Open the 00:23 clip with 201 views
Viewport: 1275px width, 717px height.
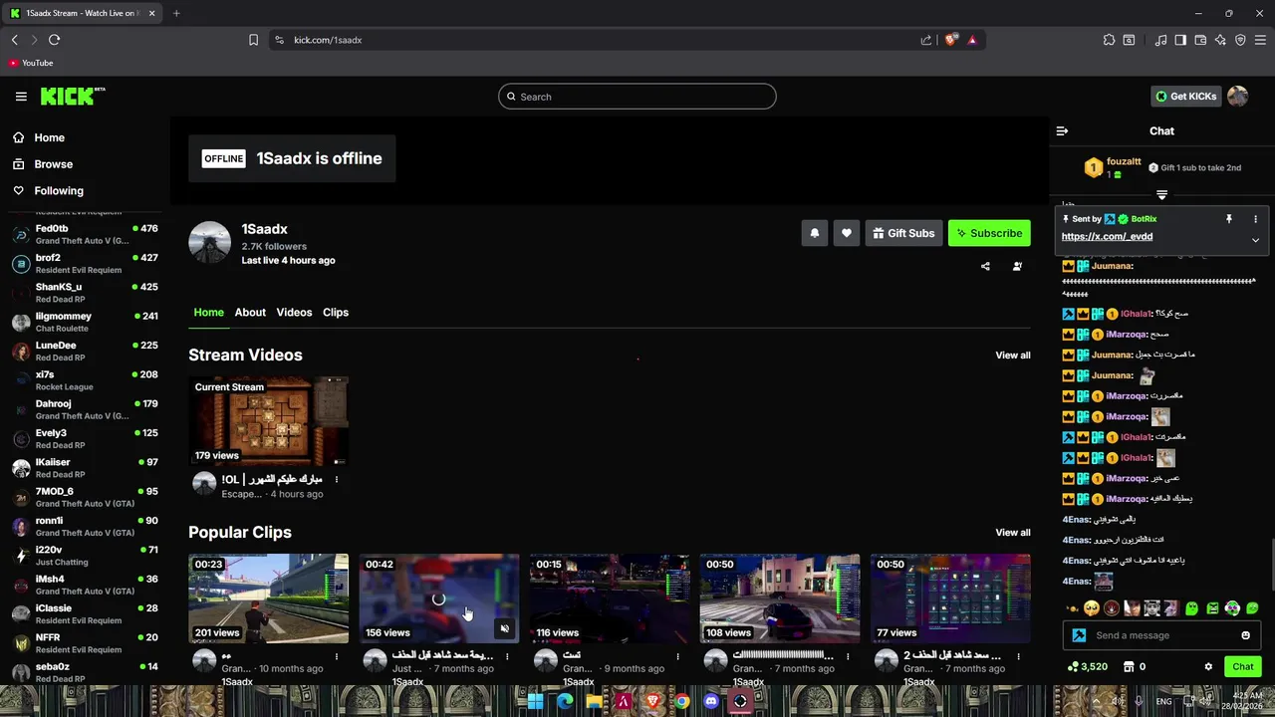tap(269, 598)
